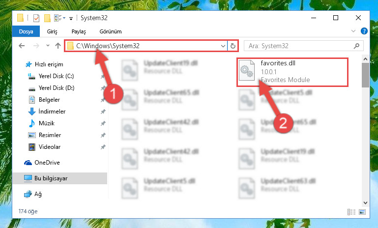Click the Back navigation arrow
Screen dimensions: 378x228
click(22, 46)
